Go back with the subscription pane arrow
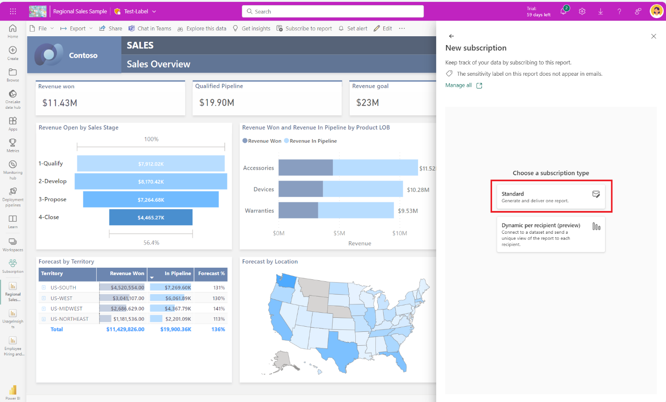 451,36
